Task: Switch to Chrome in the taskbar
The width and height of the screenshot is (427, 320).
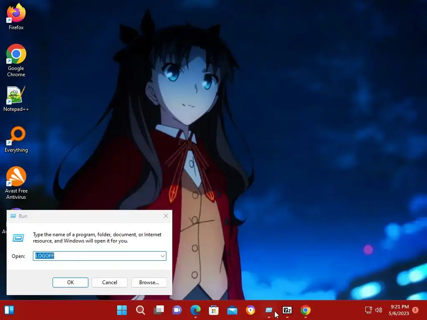Action: pyautogui.click(x=306, y=310)
